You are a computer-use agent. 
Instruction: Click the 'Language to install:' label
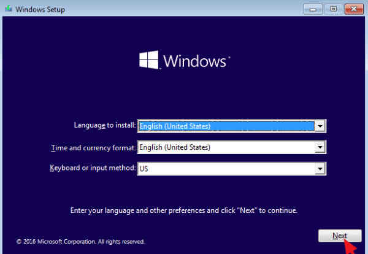[x=105, y=125]
